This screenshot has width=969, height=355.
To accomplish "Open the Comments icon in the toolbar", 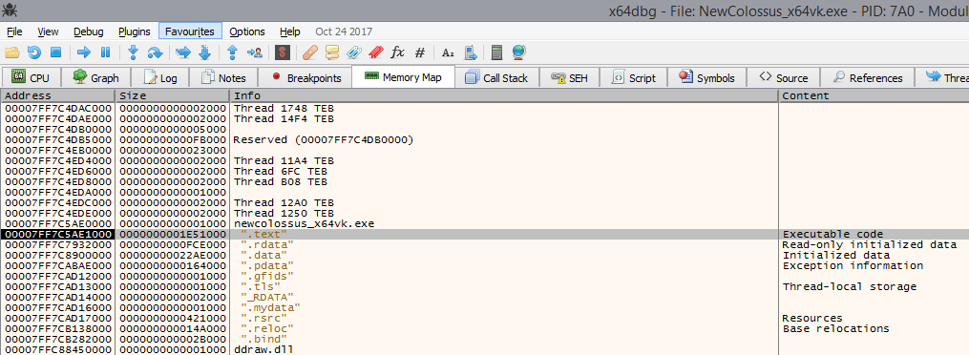I will pyautogui.click(x=332, y=52).
